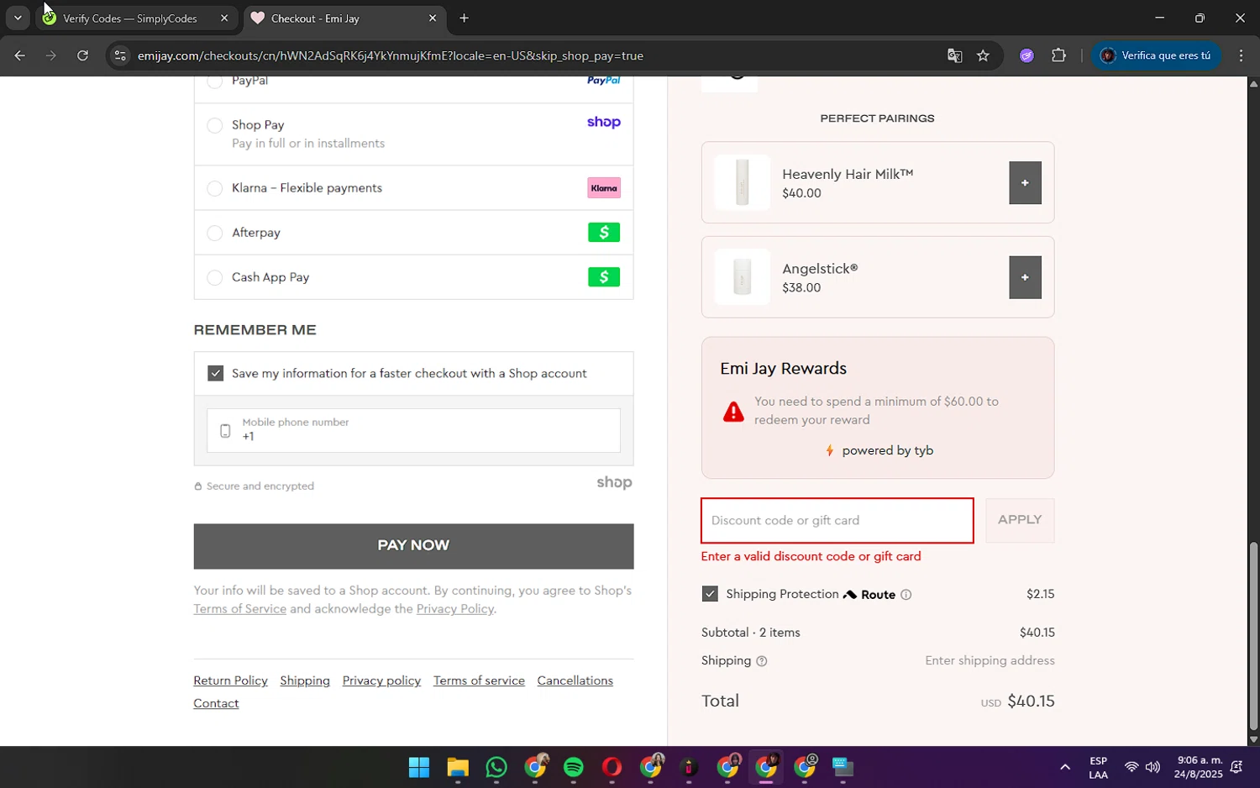Open the Return Policy footer link
Viewport: 1260px width, 788px height.
230,680
